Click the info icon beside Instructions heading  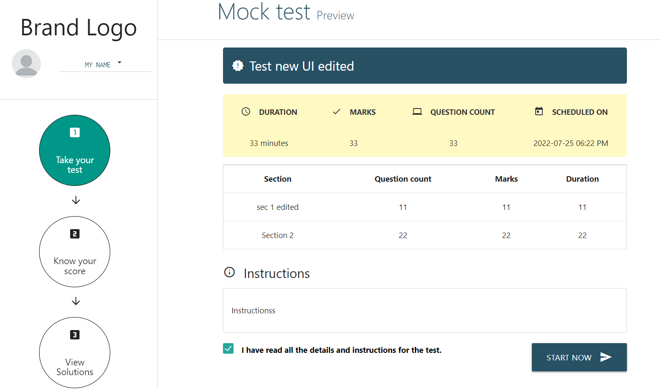(x=229, y=272)
